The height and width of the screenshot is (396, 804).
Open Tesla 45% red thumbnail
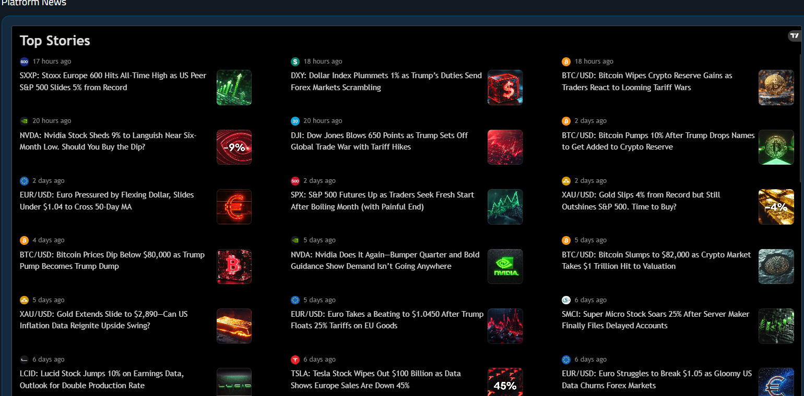(x=505, y=382)
